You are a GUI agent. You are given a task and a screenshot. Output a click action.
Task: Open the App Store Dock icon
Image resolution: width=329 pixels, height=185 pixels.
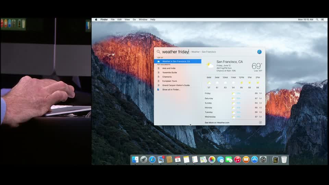click(254, 160)
